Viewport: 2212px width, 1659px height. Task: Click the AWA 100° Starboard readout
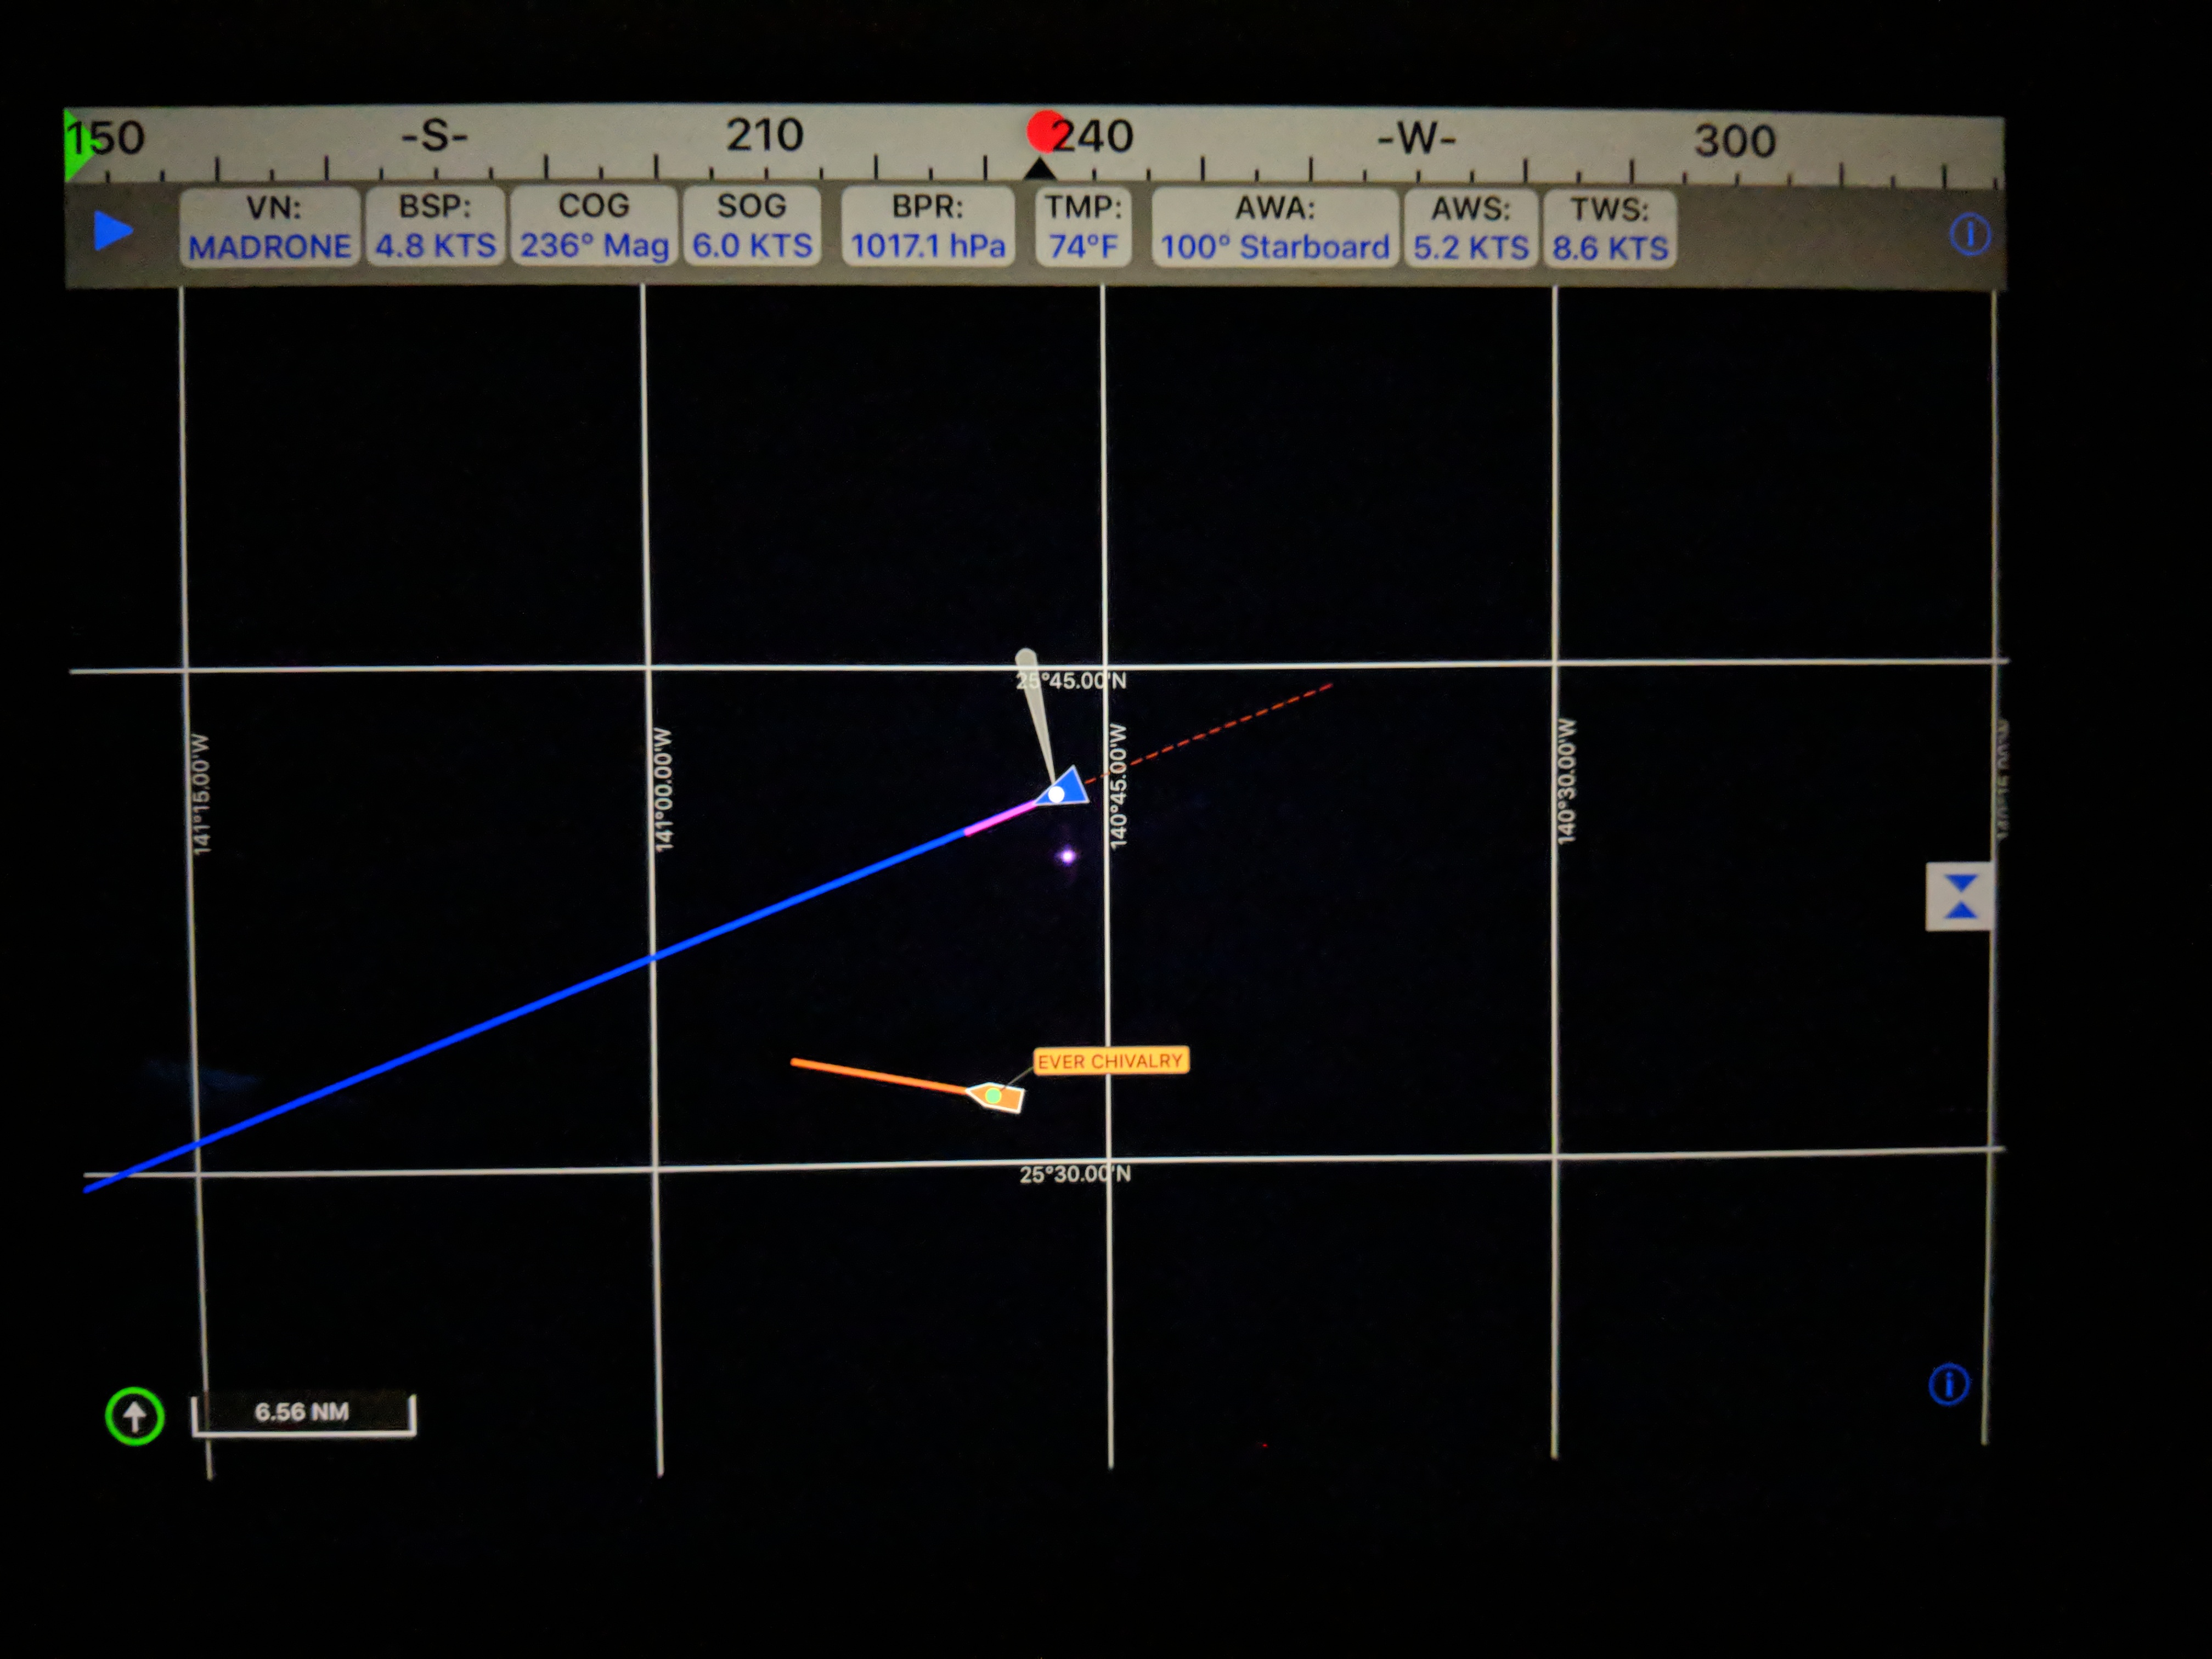tap(1275, 229)
